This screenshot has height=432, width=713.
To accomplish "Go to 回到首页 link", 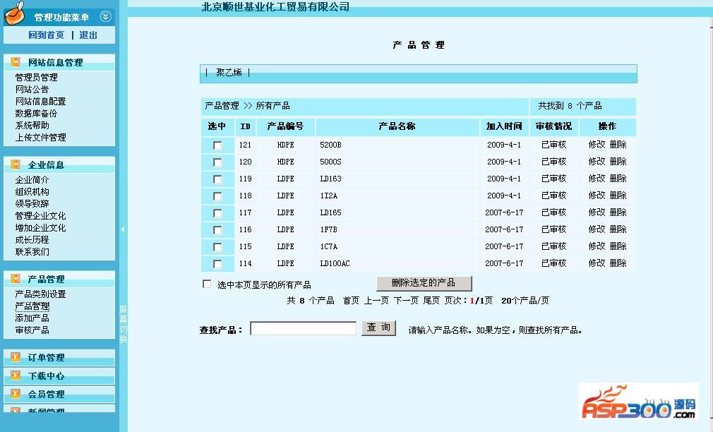I will pyautogui.click(x=47, y=35).
